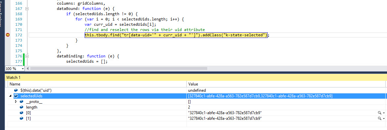
Task: Click the length value 2
Action: tap(189, 107)
